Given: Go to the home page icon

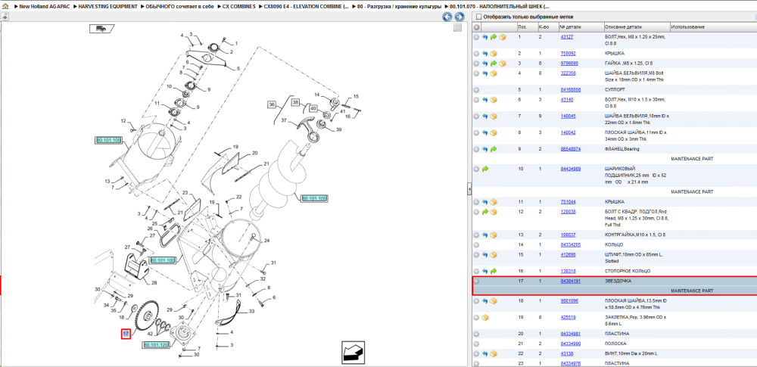Looking at the screenshot, I should pyautogui.click(x=5, y=6).
